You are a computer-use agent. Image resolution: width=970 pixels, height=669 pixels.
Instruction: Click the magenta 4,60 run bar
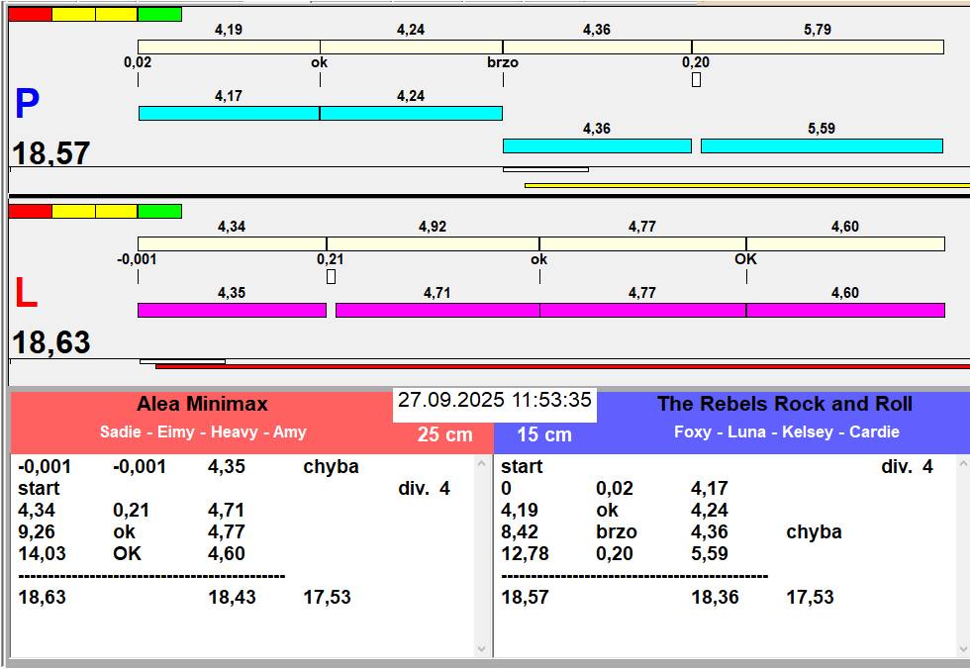[x=845, y=310]
